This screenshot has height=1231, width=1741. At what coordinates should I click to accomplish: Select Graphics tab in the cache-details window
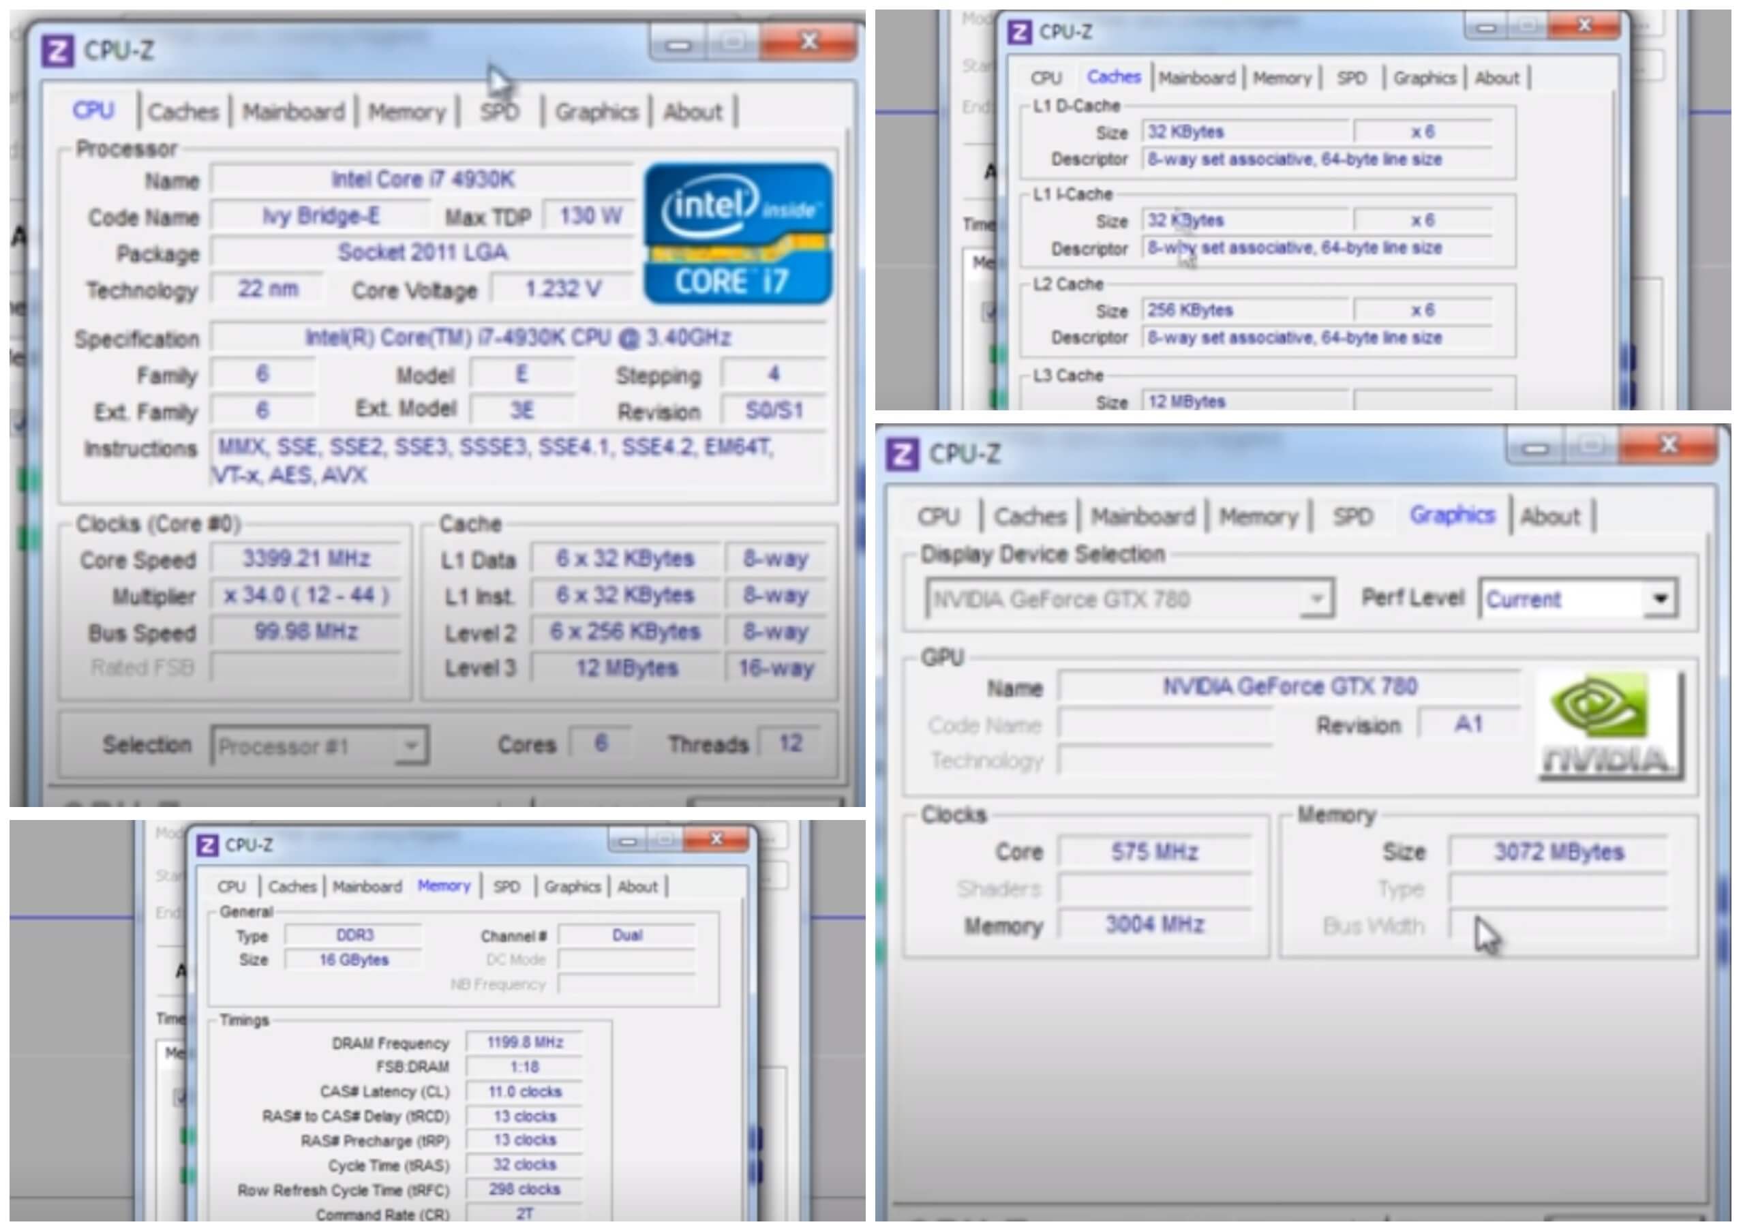[x=1425, y=78]
